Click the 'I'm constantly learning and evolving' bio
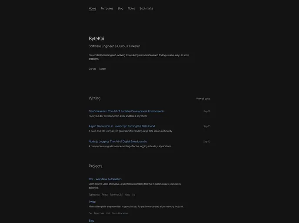This screenshot has height=223, width=299. coord(139,57)
